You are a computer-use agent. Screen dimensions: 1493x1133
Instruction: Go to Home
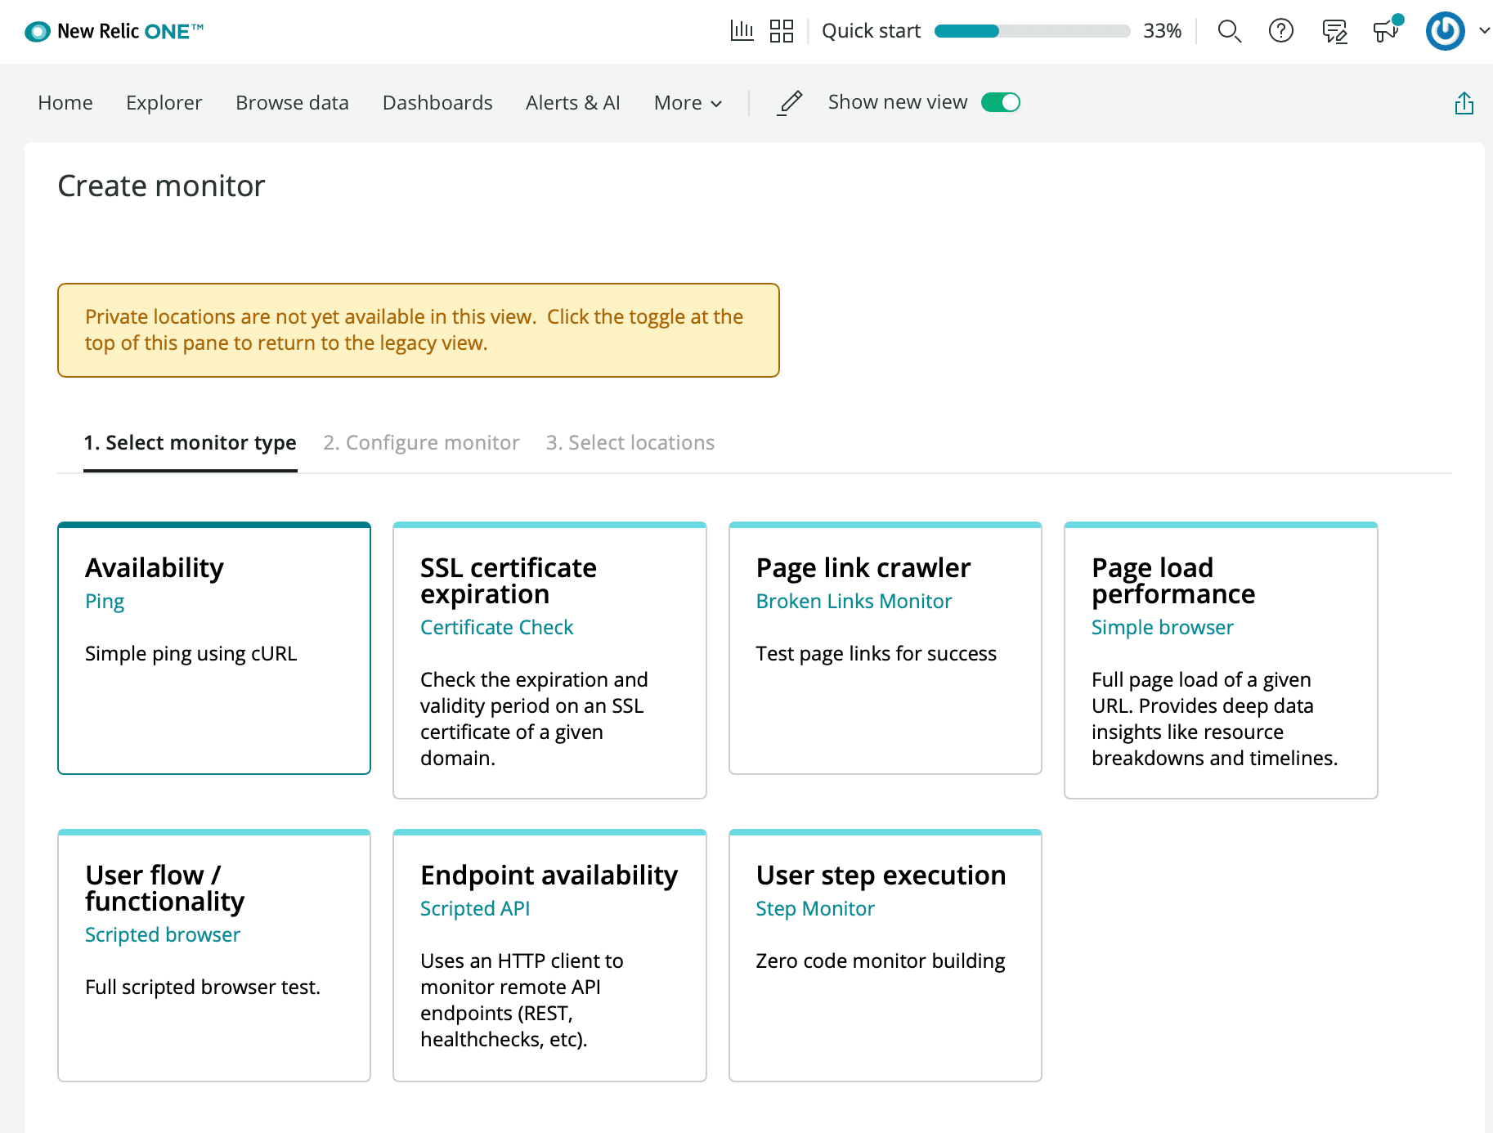65,103
